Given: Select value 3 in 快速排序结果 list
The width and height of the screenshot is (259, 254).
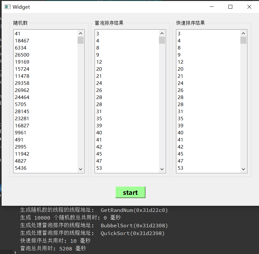Looking at the screenshot, I should point(208,34).
